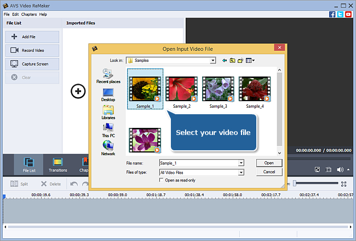Click the file list scrollbar up arrow
The height and width of the screenshot is (241, 356).
[279, 70]
